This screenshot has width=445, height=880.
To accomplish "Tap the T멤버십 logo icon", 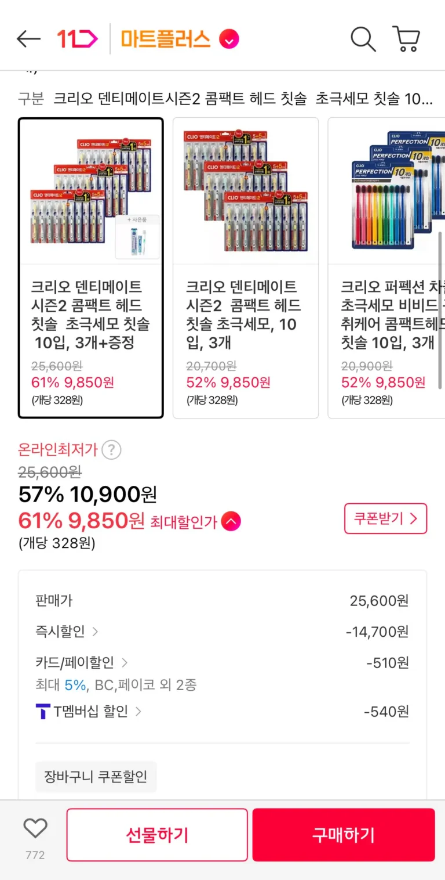I will (x=43, y=711).
